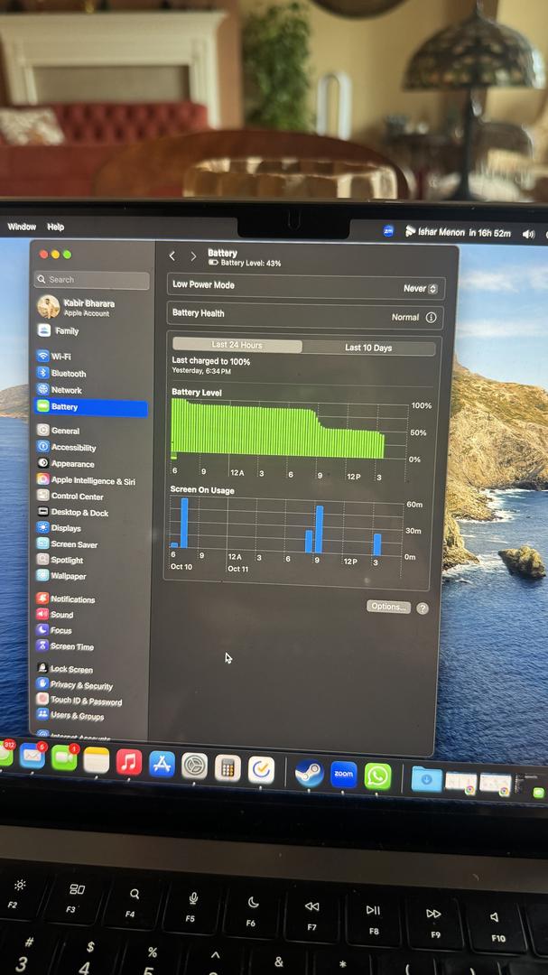Open App Store in the Dock
Viewport: 548px width, 975px height.
[162, 765]
